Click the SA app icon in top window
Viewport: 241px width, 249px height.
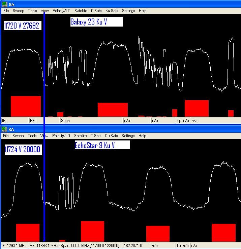tap(4, 4)
